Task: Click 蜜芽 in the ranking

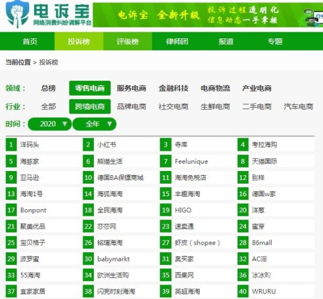Action: 258,227
